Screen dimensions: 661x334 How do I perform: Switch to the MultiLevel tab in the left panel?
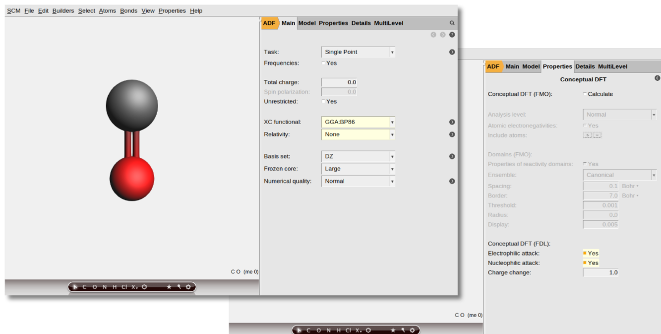[x=388, y=23]
